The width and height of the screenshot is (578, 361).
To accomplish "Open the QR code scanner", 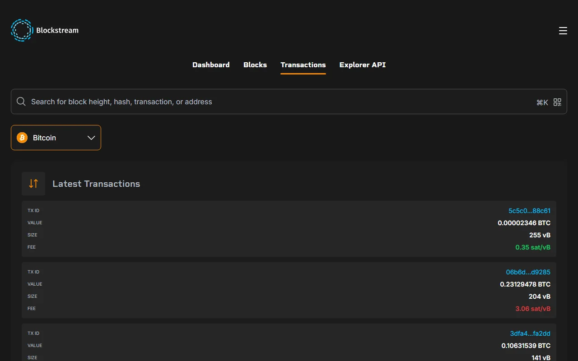I will point(557,102).
